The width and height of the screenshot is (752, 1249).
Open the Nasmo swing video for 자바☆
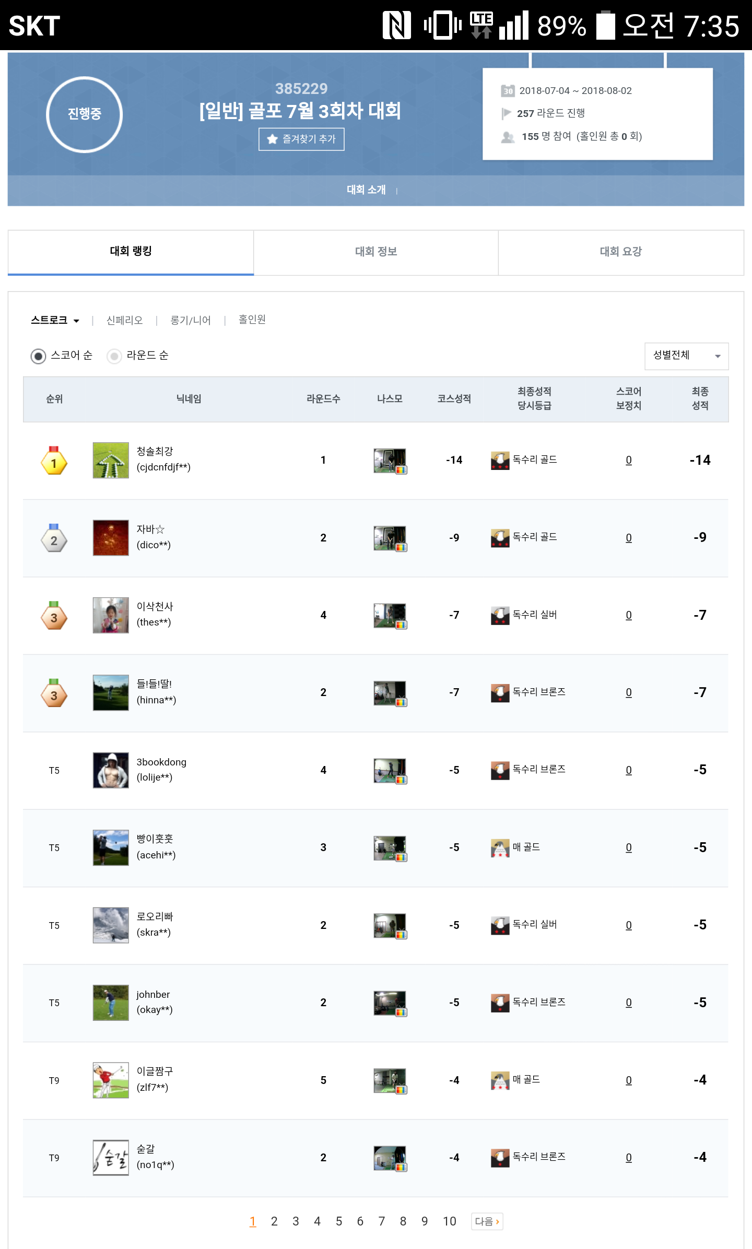390,538
